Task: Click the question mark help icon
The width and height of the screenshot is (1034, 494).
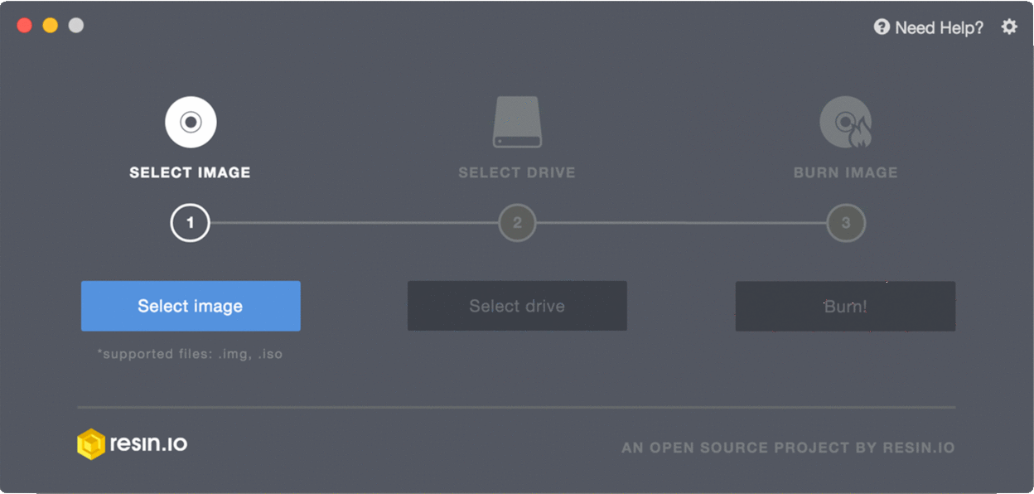Action: click(x=882, y=27)
